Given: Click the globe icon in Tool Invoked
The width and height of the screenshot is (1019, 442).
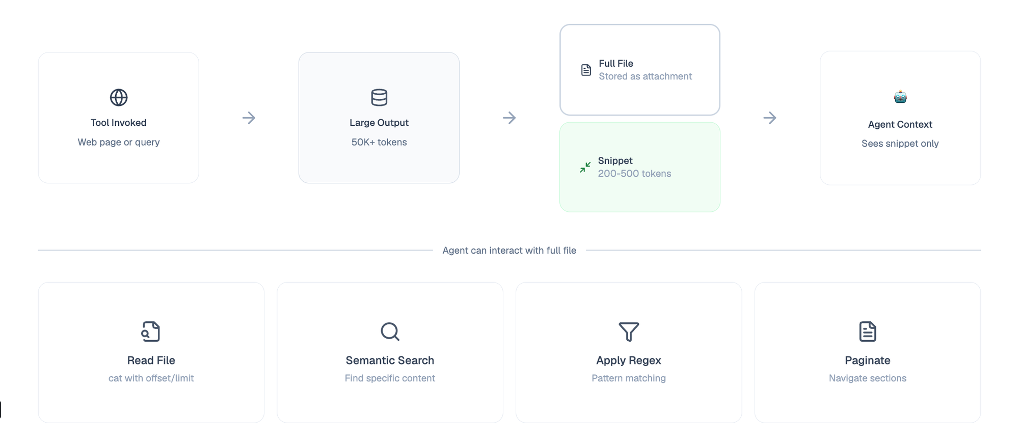Looking at the screenshot, I should (x=119, y=97).
